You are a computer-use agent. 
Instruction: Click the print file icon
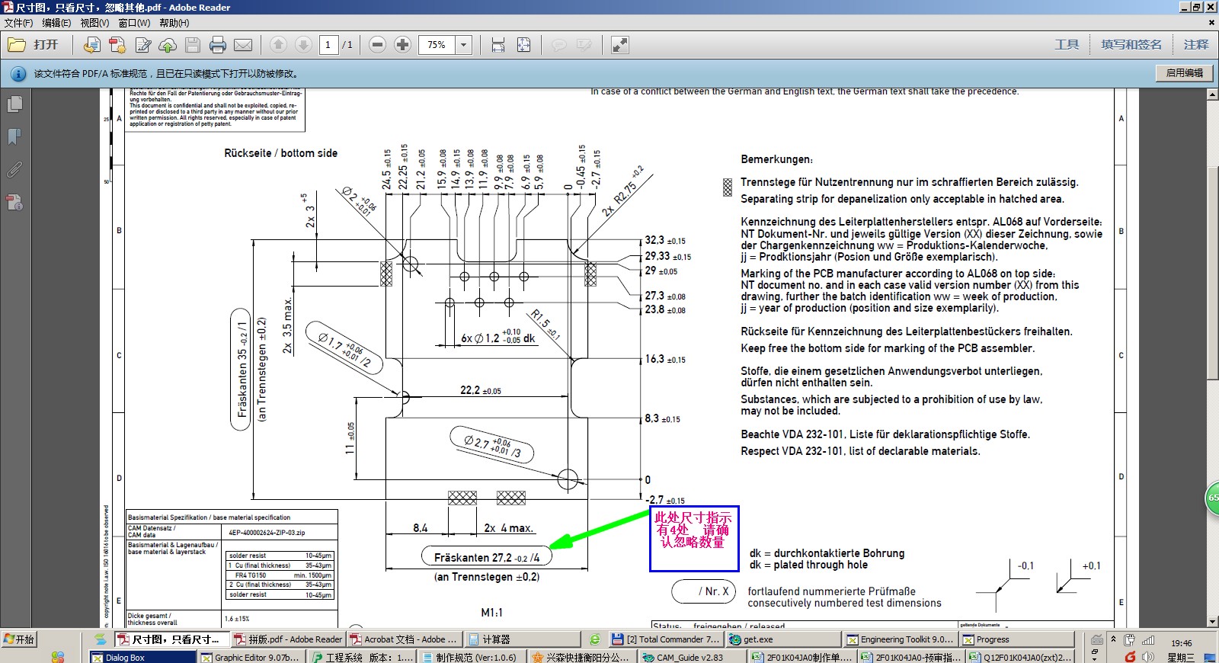(218, 45)
